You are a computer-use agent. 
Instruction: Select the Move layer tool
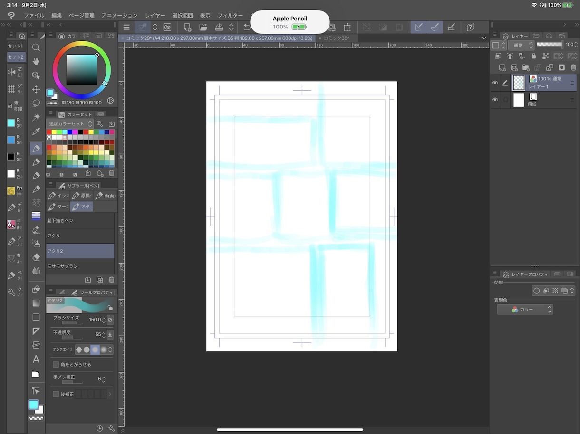coord(36,89)
